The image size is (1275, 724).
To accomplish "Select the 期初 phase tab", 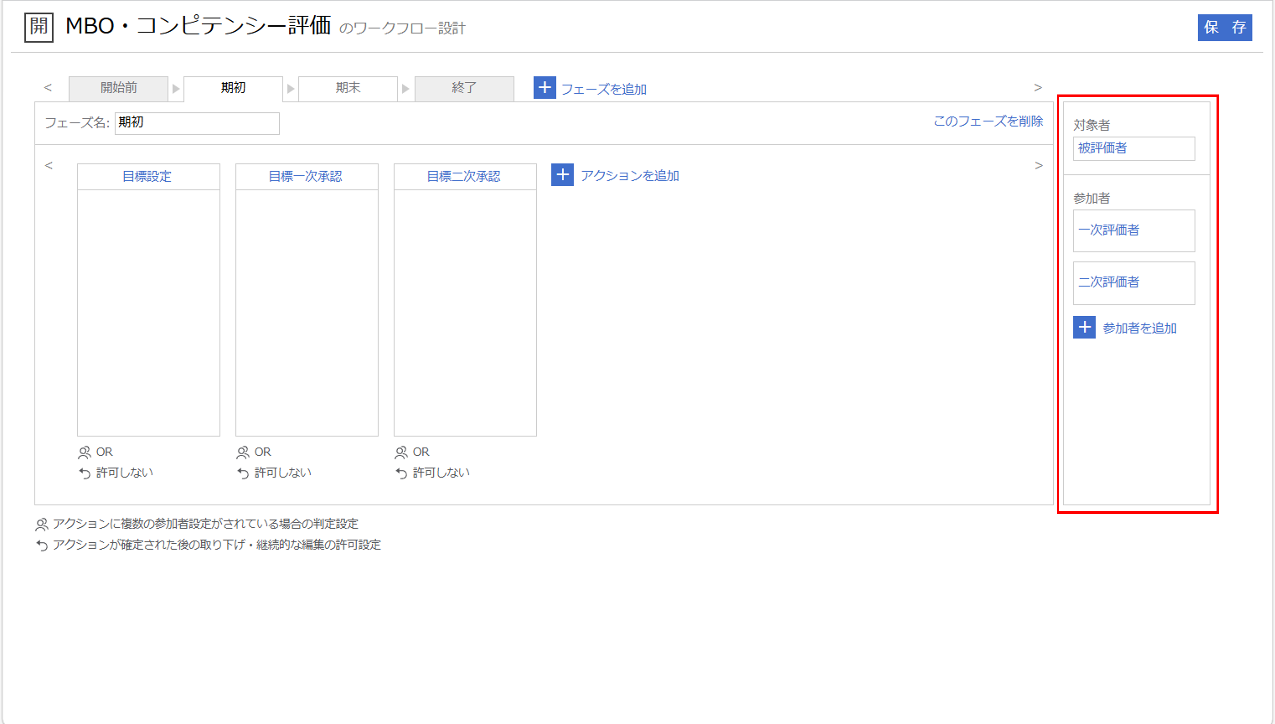I will [x=233, y=89].
